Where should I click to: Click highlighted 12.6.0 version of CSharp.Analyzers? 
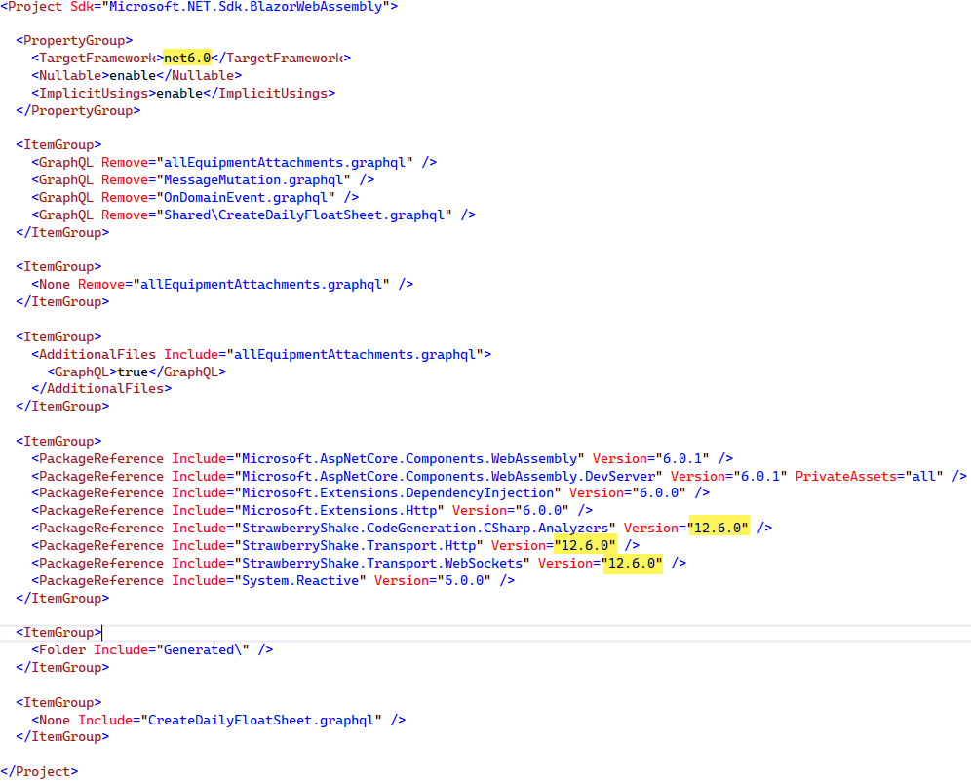719,528
